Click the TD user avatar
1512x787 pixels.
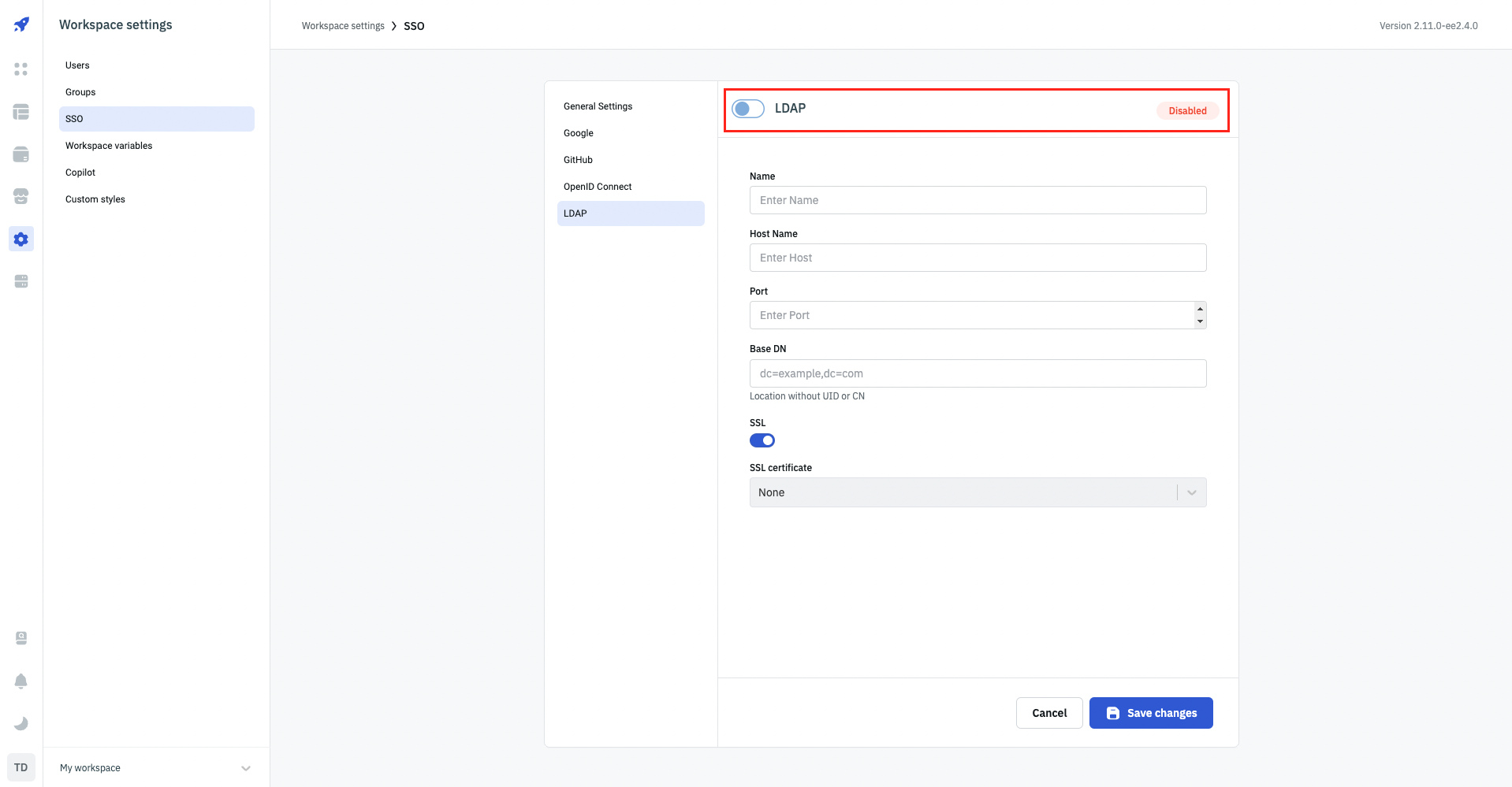pos(21,767)
